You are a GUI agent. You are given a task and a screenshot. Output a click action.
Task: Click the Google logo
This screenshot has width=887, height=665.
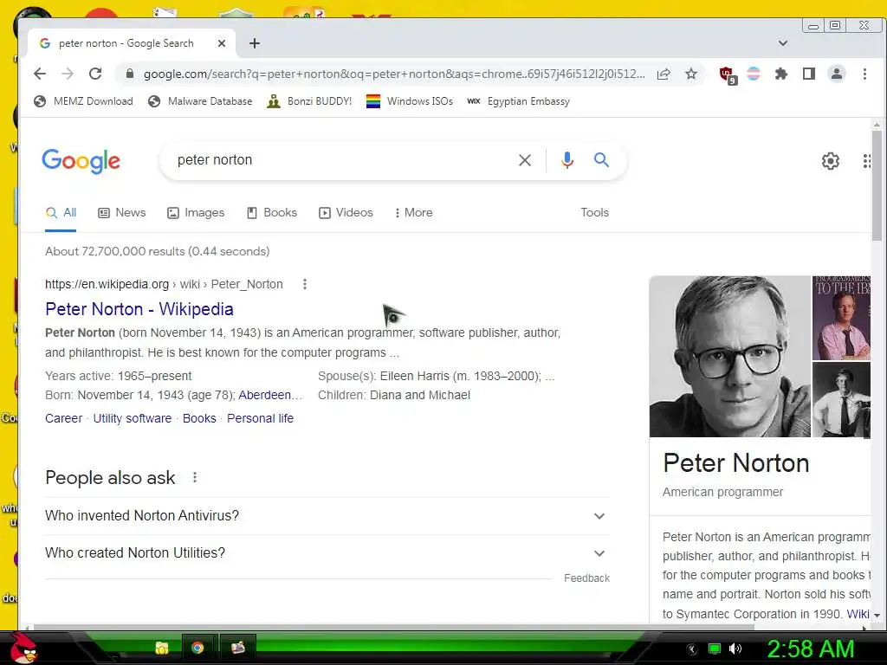pyautogui.click(x=81, y=161)
